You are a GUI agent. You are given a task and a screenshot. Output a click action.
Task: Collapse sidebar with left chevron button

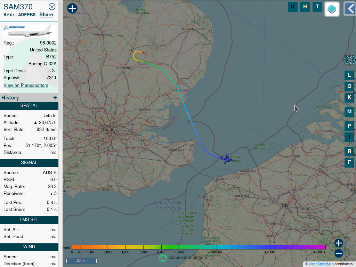coord(350,9)
